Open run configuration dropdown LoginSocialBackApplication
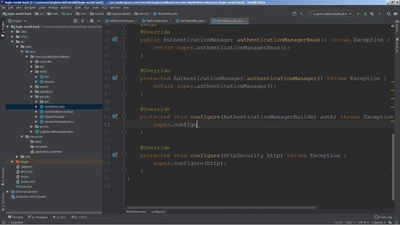 tap(331, 14)
